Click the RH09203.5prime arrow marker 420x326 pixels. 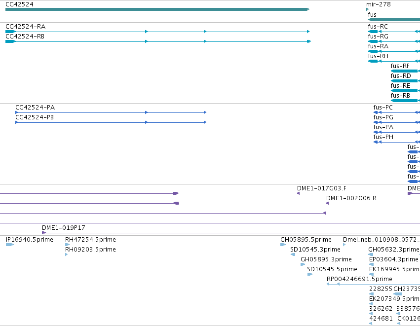coord(67,254)
